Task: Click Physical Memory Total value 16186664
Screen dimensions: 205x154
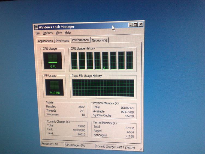Action: point(127,108)
